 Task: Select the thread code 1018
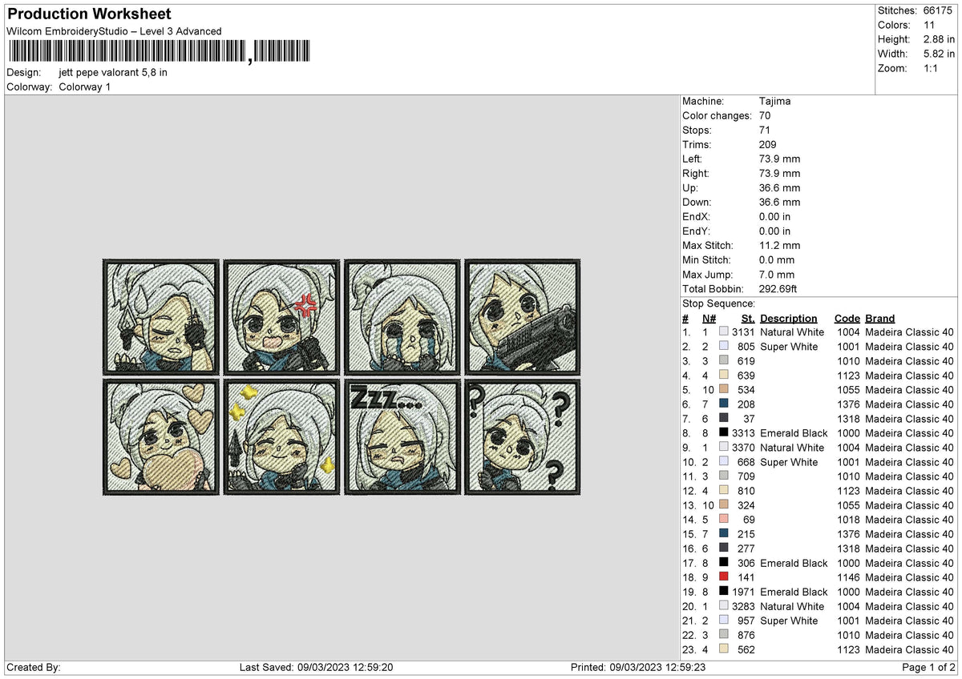[848, 520]
